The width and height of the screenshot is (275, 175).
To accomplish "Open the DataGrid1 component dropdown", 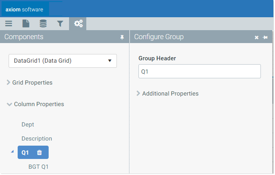I will [x=63, y=61].
